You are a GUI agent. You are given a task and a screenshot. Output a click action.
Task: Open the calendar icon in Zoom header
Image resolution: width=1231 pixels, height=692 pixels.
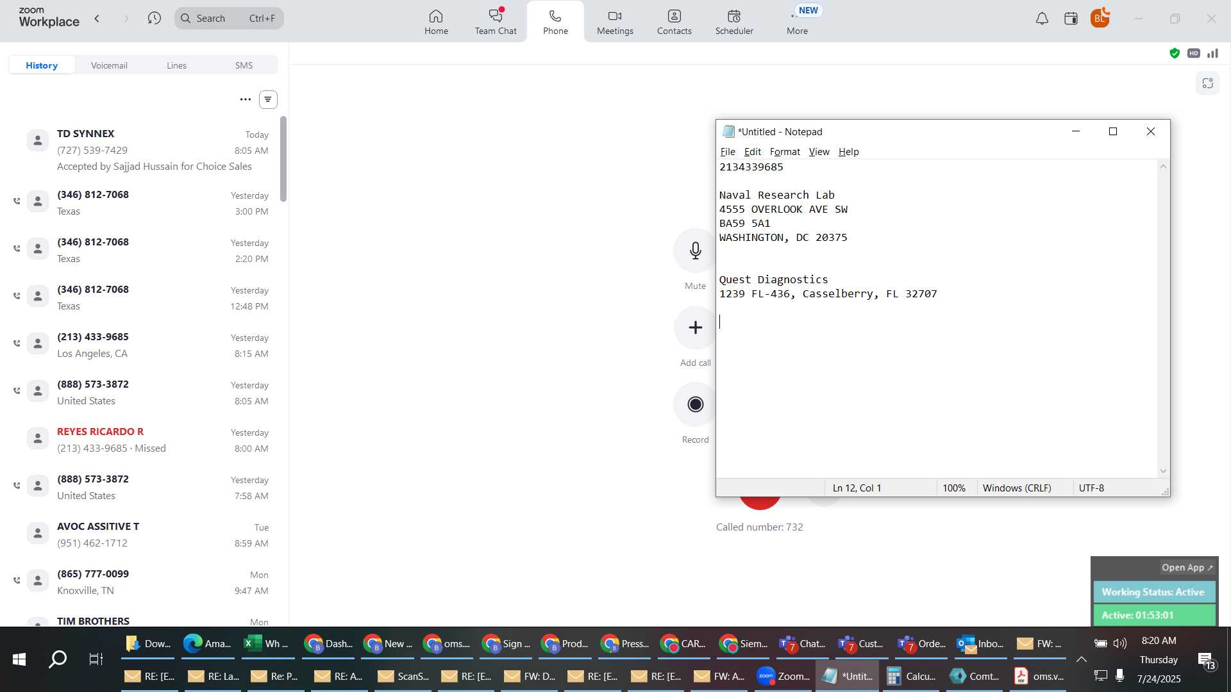click(1071, 19)
